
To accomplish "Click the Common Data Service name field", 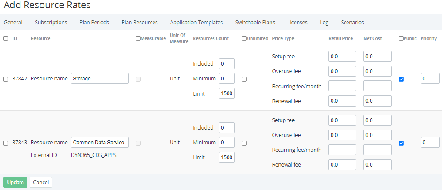I will [x=100, y=143].
